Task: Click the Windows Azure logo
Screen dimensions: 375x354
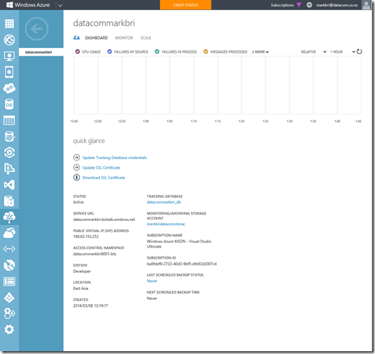Action: coord(28,5)
